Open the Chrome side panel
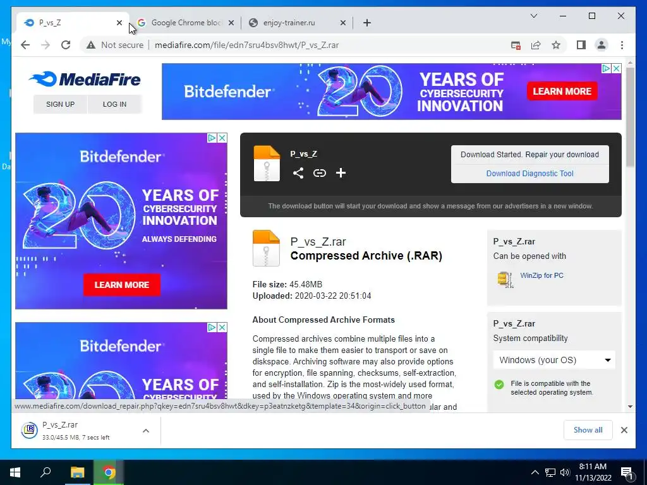This screenshot has width=647, height=485. 581,45
